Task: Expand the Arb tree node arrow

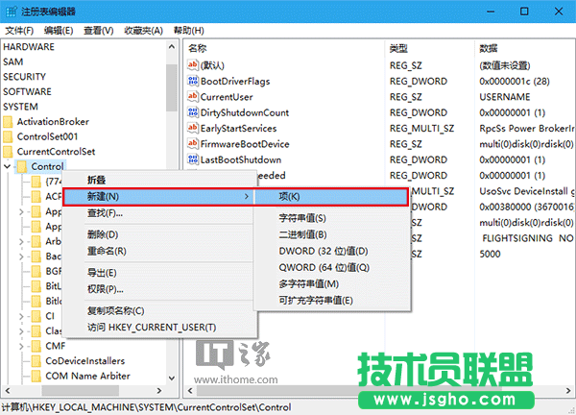Action: click(x=21, y=241)
